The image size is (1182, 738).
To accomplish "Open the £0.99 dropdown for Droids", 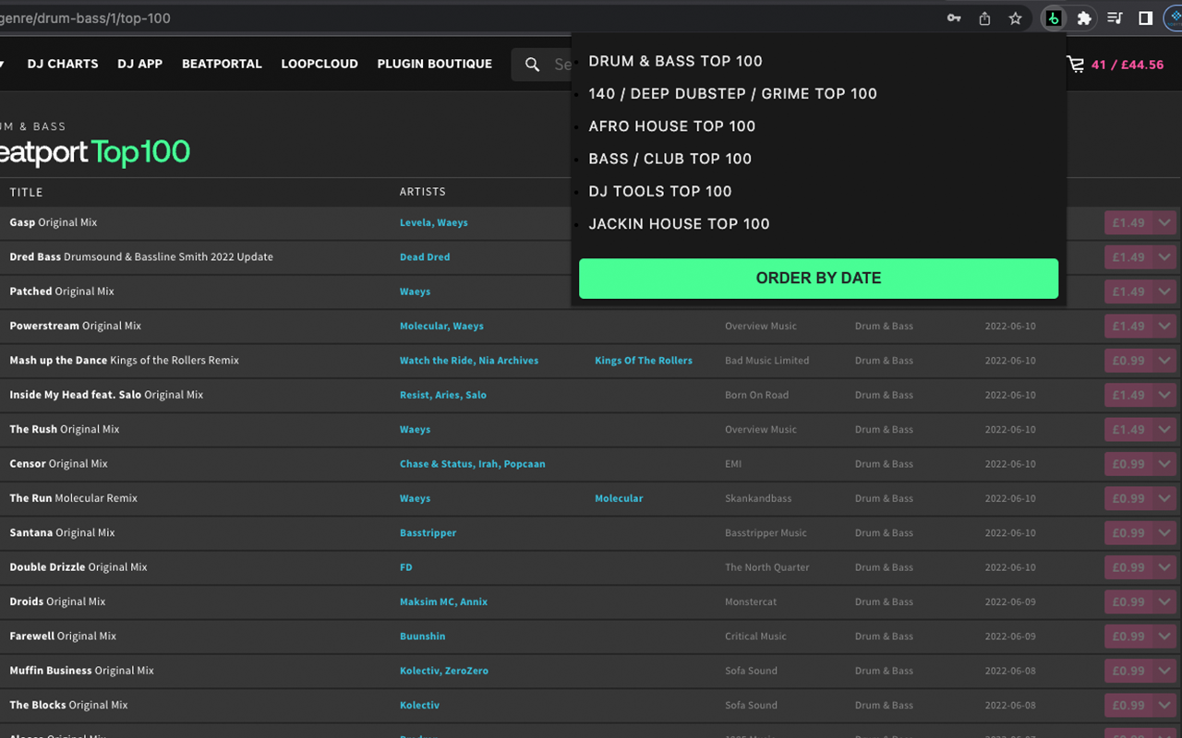I will (x=1164, y=601).
